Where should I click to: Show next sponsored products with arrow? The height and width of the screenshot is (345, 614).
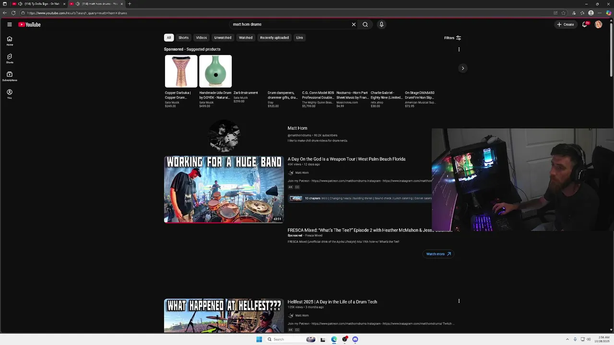463,68
